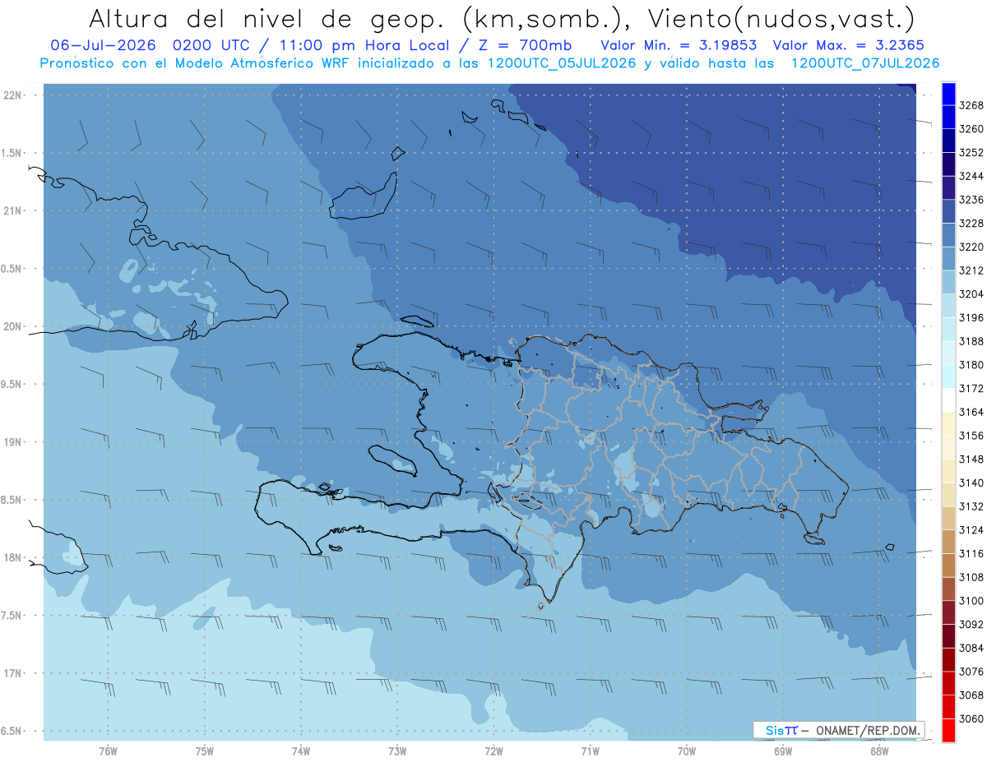Click the '73W' longitude label
Image resolution: width=987 pixels, height=762 pixels.
pos(397,752)
